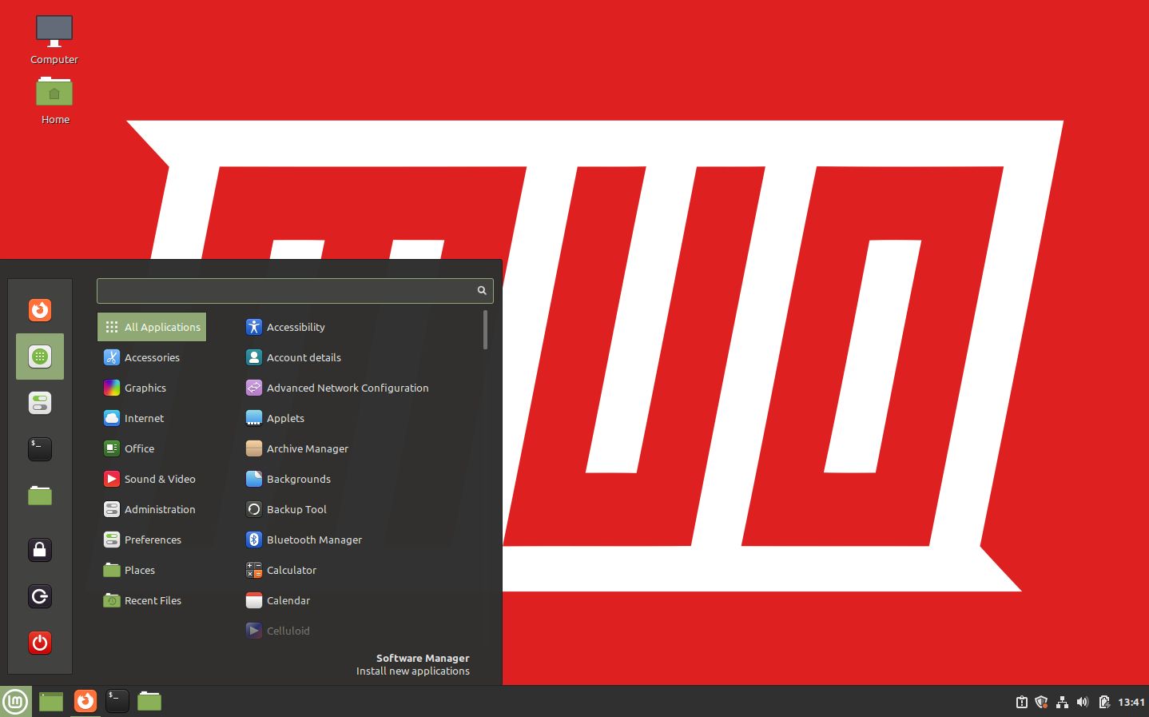Click the exclamation notification tray icon
Screen dimensions: 1149x717
1021,702
